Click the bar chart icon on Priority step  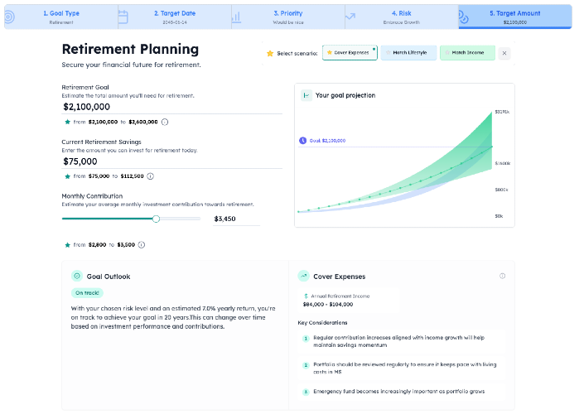pos(236,17)
